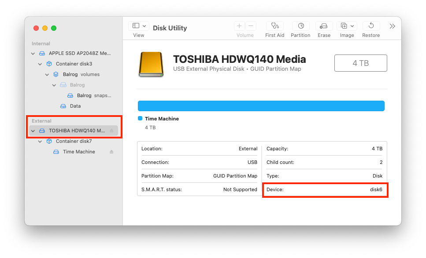Close the Disk Utility window

[36, 28]
